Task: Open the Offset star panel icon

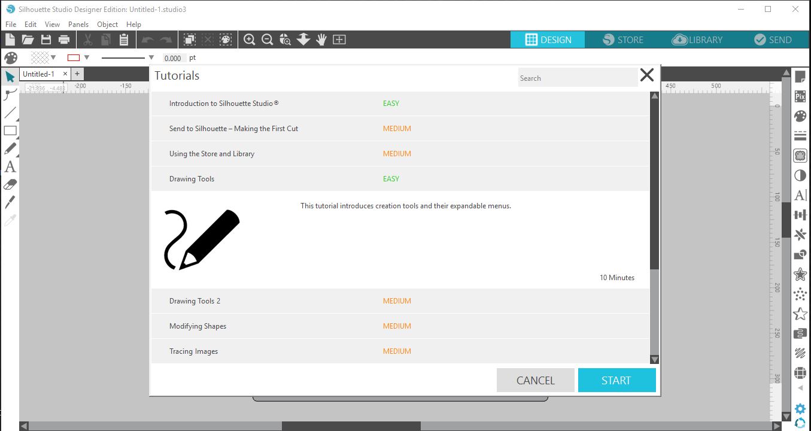Action: (800, 274)
